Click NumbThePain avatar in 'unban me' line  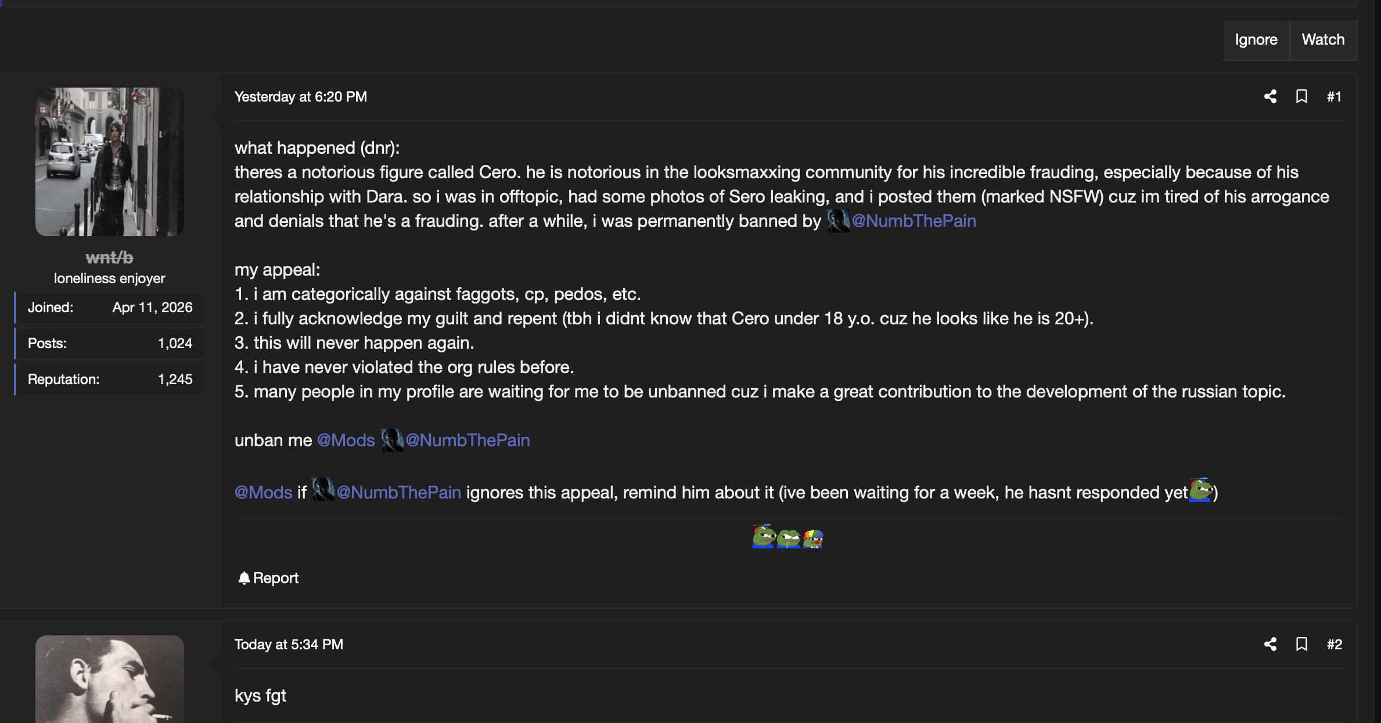point(391,440)
